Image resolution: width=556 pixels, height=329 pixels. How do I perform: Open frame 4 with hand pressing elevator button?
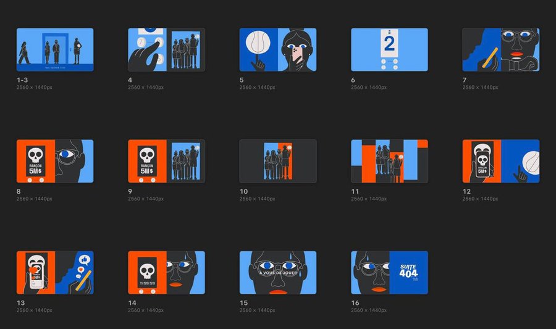[x=166, y=49]
